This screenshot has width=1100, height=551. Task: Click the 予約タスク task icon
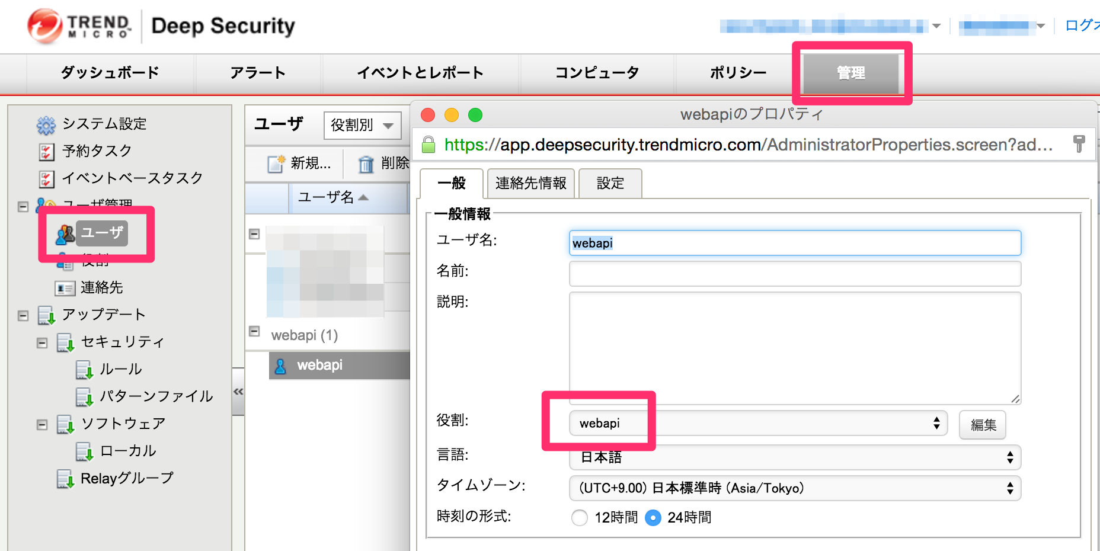tap(46, 152)
